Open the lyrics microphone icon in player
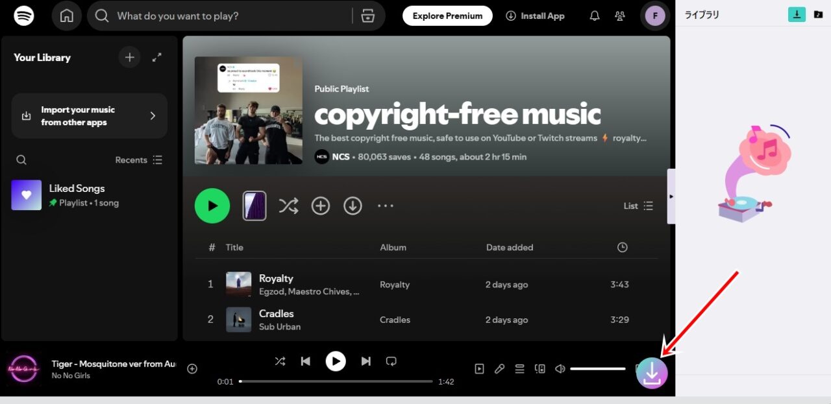 click(499, 369)
